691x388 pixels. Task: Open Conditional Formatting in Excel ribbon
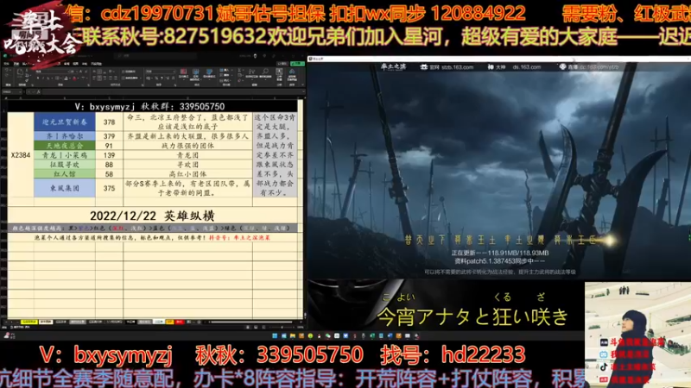(183, 73)
